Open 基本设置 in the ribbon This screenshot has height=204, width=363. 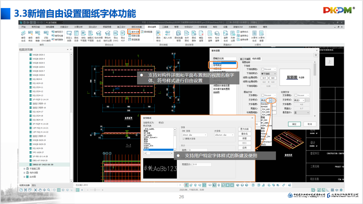[x=134, y=32]
